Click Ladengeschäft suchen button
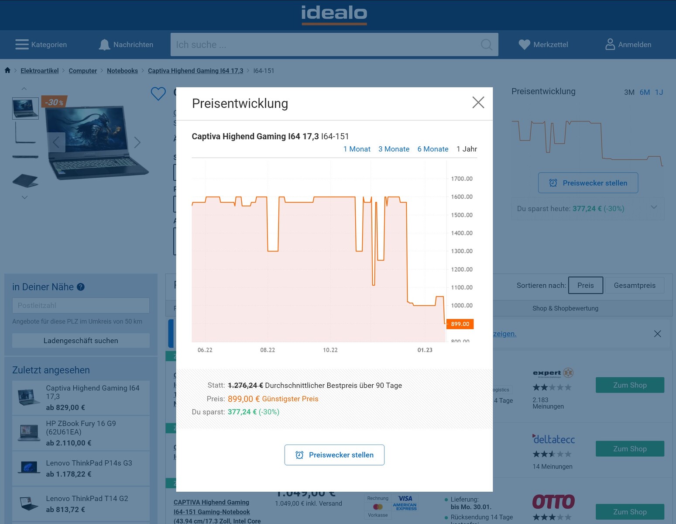The height and width of the screenshot is (524, 676). click(81, 341)
